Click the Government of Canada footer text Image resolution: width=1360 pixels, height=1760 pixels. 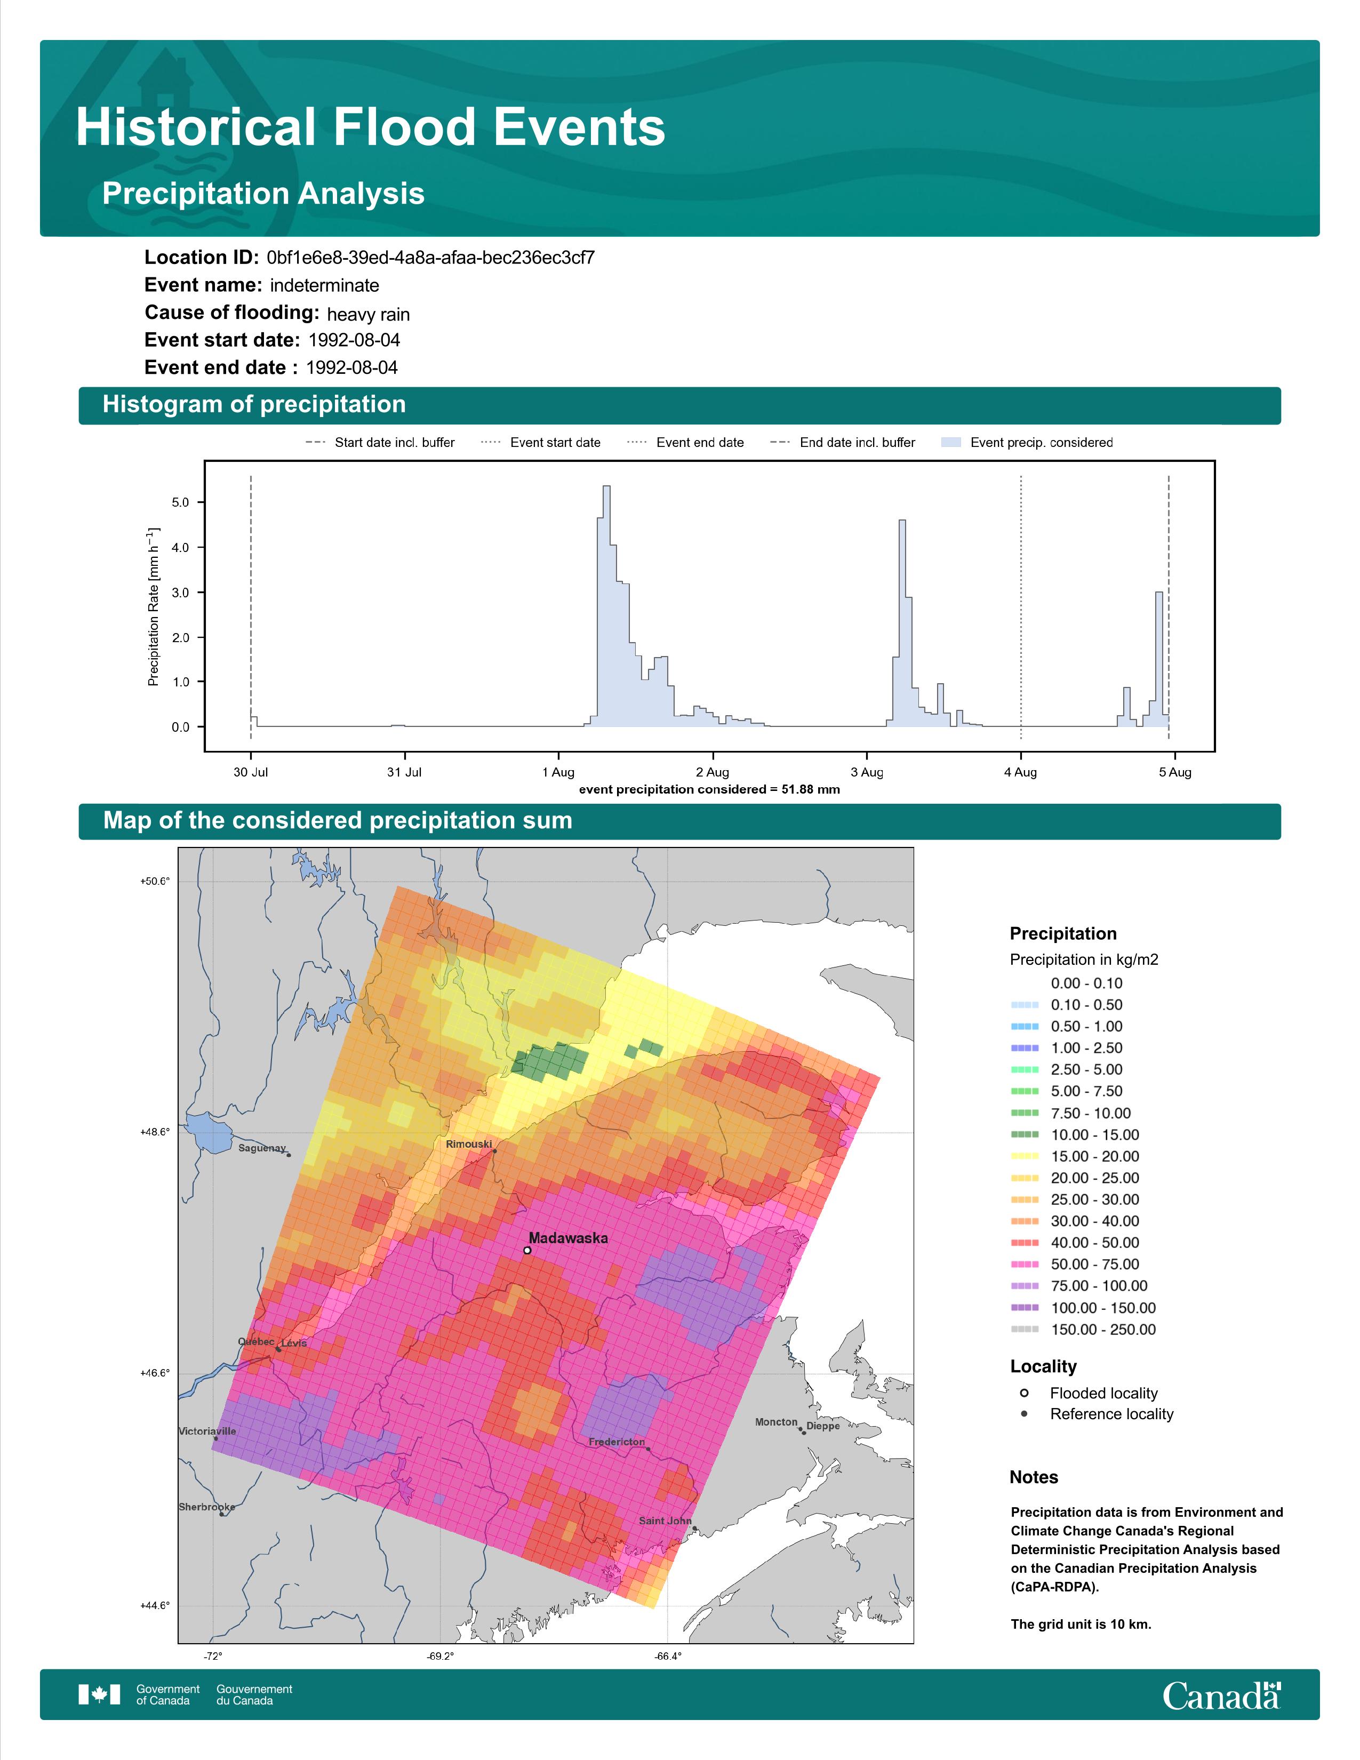pos(167,1695)
